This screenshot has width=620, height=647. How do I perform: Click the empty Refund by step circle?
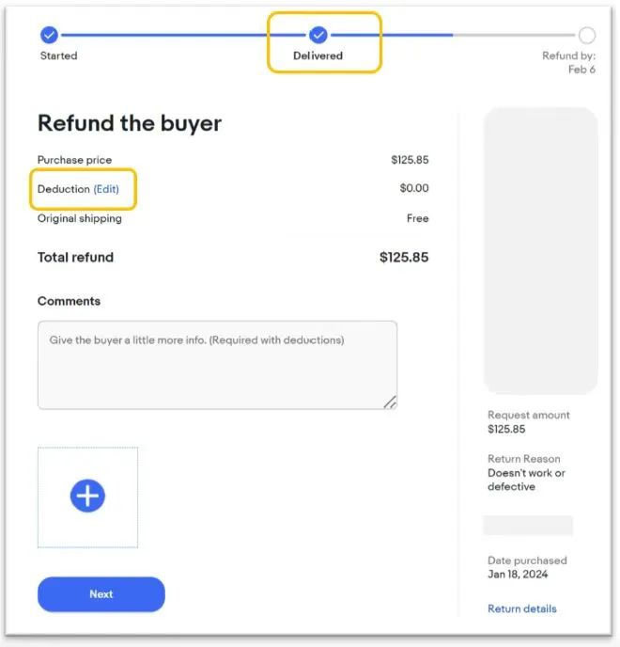587,36
